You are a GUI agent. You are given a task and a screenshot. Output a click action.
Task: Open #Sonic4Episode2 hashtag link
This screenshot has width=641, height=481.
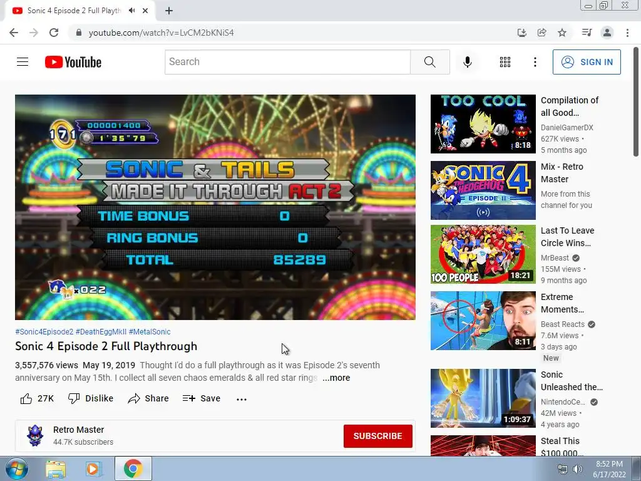(44, 332)
